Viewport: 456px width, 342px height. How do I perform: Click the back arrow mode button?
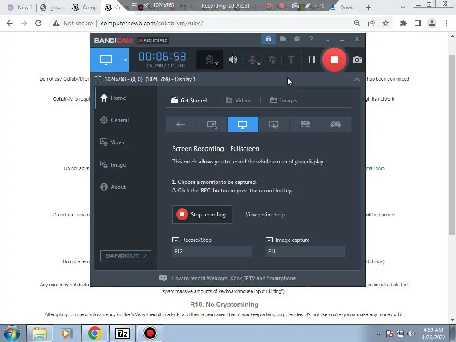click(x=181, y=125)
